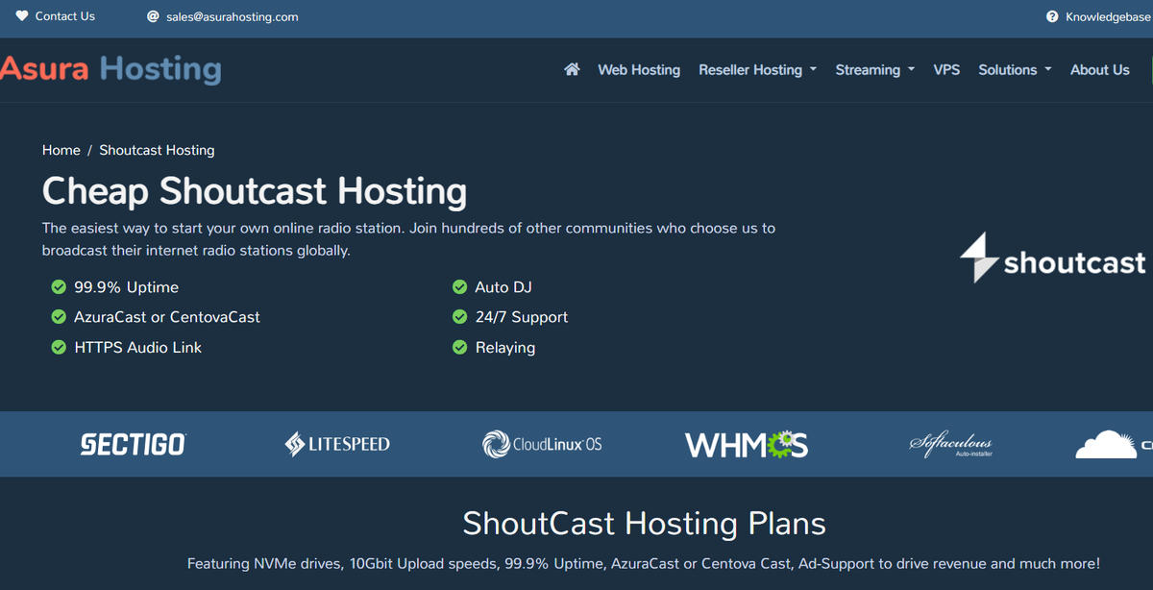Click the Shoutcast logo graphic

[1054, 257]
